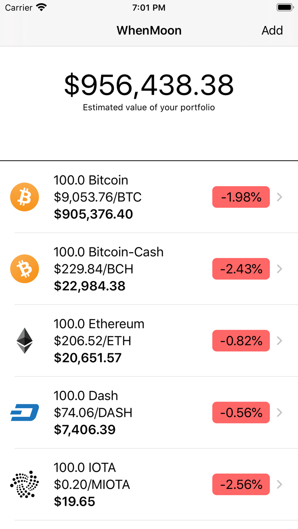298x529 pixels.
Task: Click the Dash currency icon
Action: point(24,412)
